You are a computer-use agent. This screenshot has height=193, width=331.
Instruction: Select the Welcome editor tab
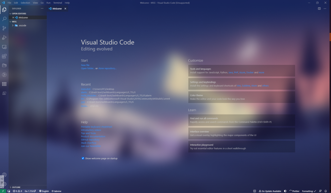pos(57,9)
